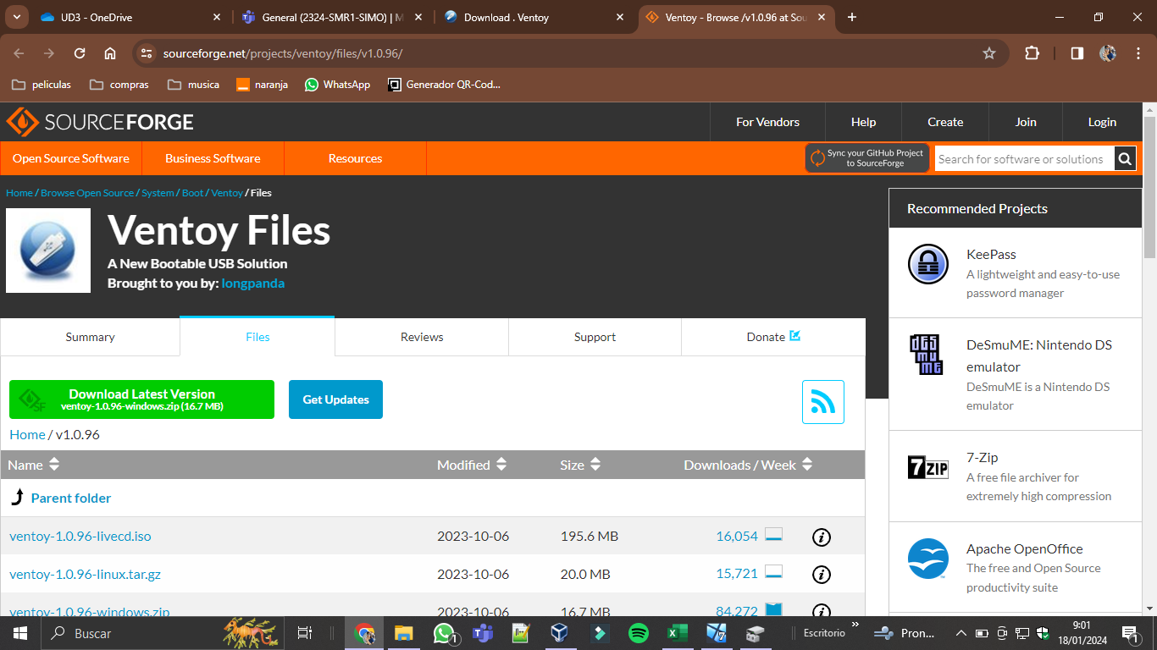Open Spotify from the taskbar
The image size is (1157, 650).
click(x=638, y=633)
